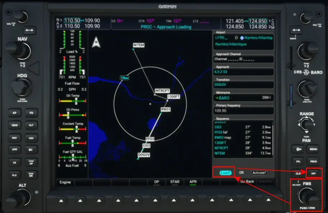Screen dimensions: 328x213
Task: Select the STAR softkey
Action: click(175, 182)
